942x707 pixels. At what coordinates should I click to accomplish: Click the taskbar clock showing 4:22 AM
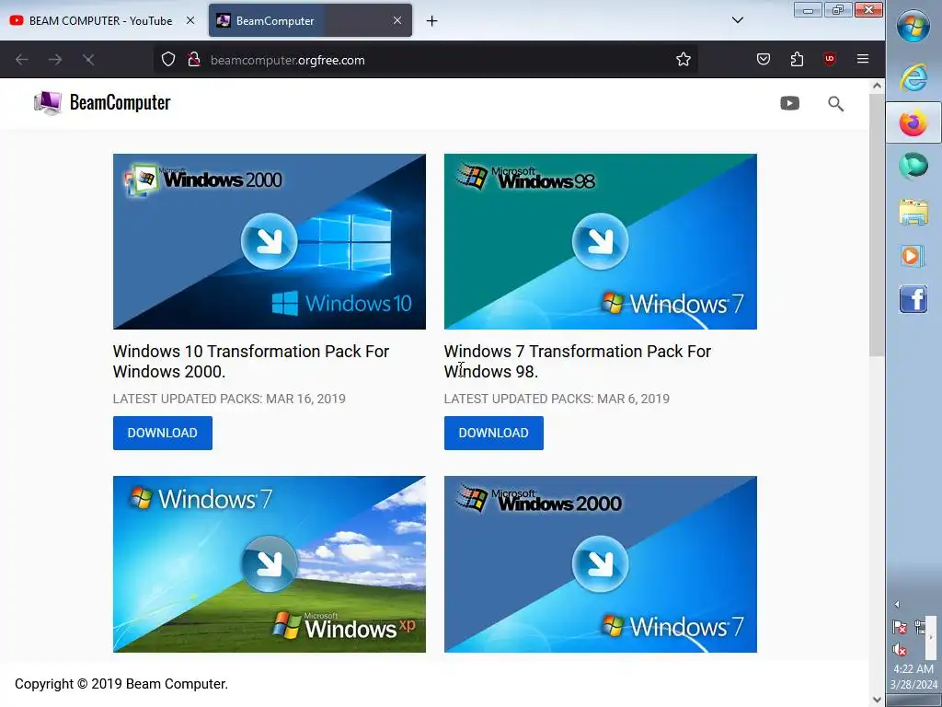913,677
